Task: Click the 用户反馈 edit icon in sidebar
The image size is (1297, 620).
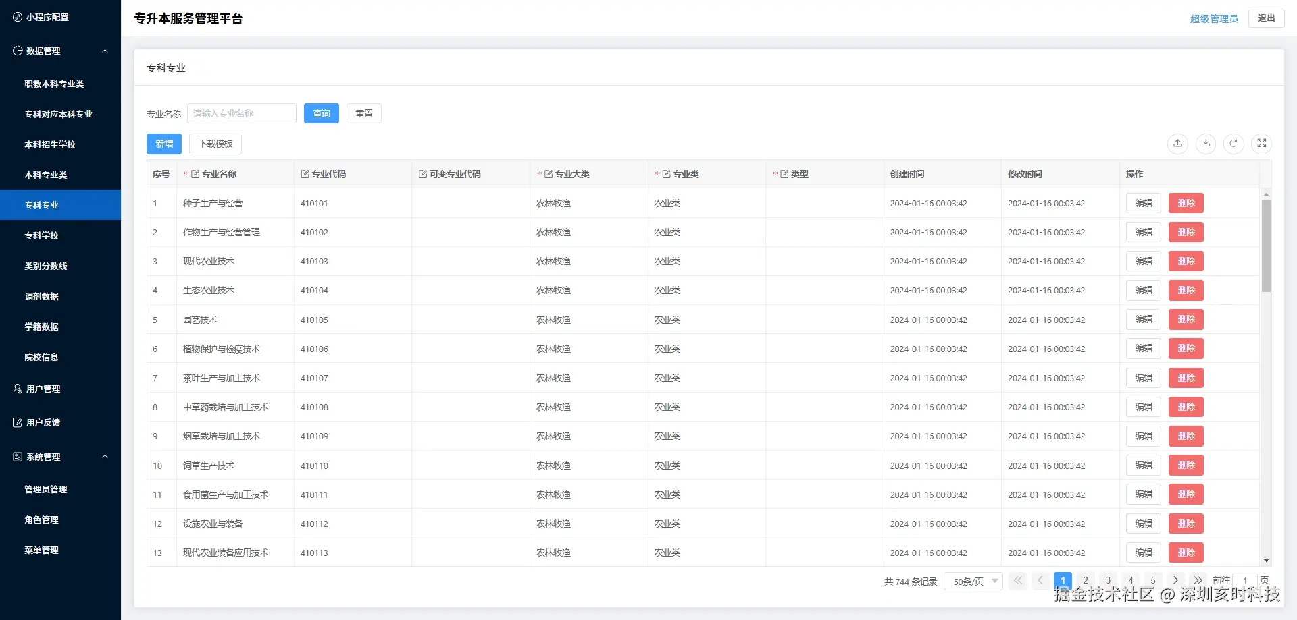Action: tap(18, 422)
